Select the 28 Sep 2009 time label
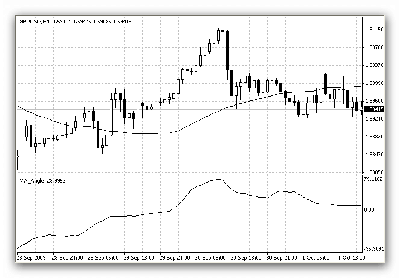Viewport: 400px width, 278px height. click(x=31, y=258)
